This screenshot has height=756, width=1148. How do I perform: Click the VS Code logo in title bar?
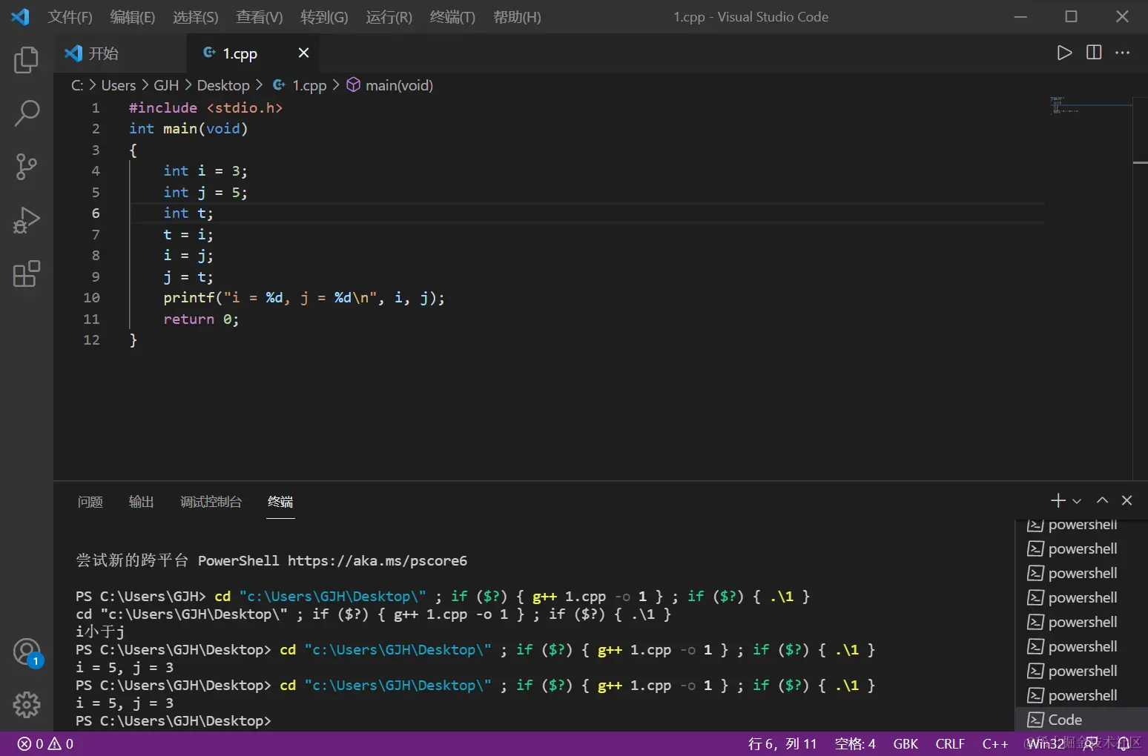(20, 16)
